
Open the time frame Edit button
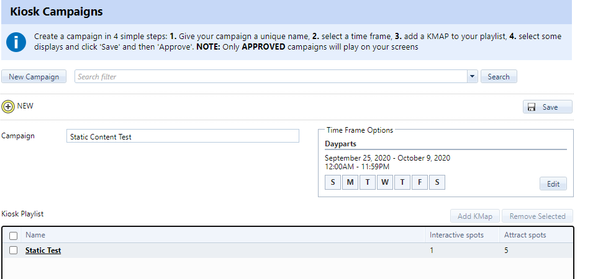point(553,184)
